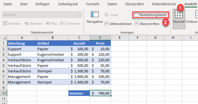The height and width of the screenshot is (104, 198).
Task: Select column A header
Action: coord(22,38)
